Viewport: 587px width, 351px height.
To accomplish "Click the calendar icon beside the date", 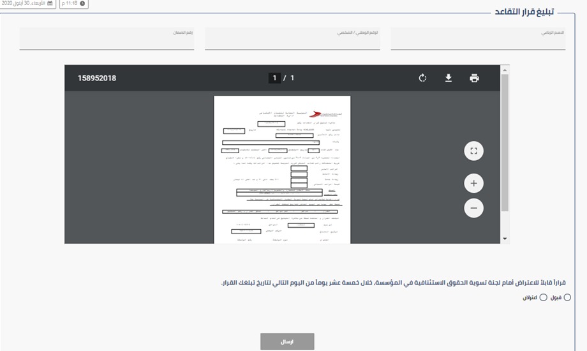I will (x=50, y=4).
